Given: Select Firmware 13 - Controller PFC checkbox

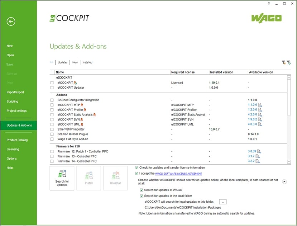Looking at the screenshot, I should pos(52,156).
